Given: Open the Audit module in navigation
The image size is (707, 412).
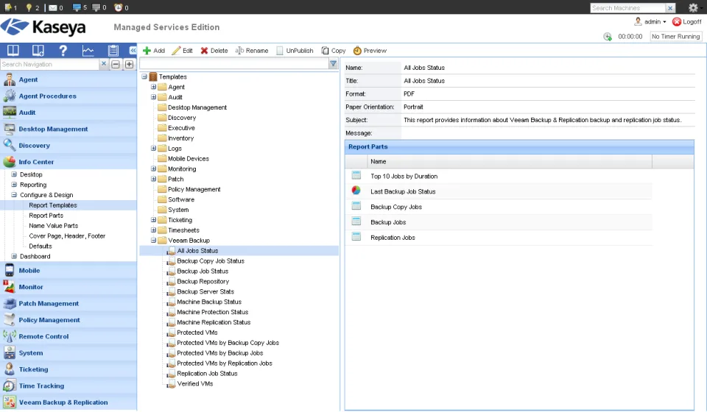Looking at the screenshot, I should tap(68, 113).
